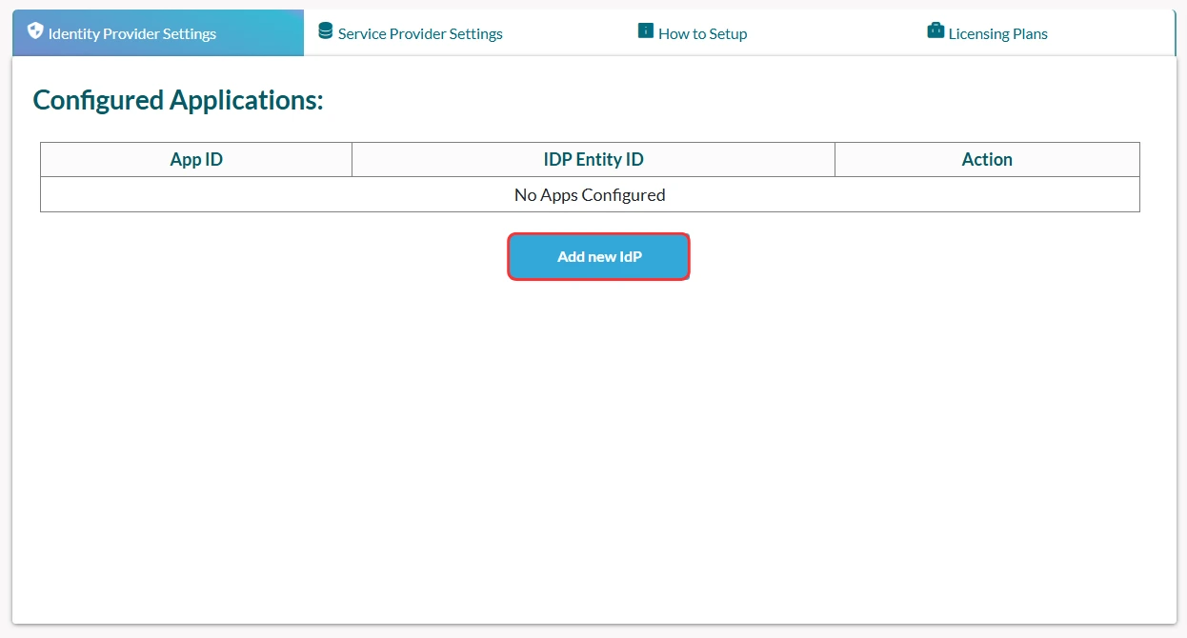The height and width of the screenshot is (638, 1187).
Task: Click the database icon for Service Provider Settings
Action: coord(326,31)
